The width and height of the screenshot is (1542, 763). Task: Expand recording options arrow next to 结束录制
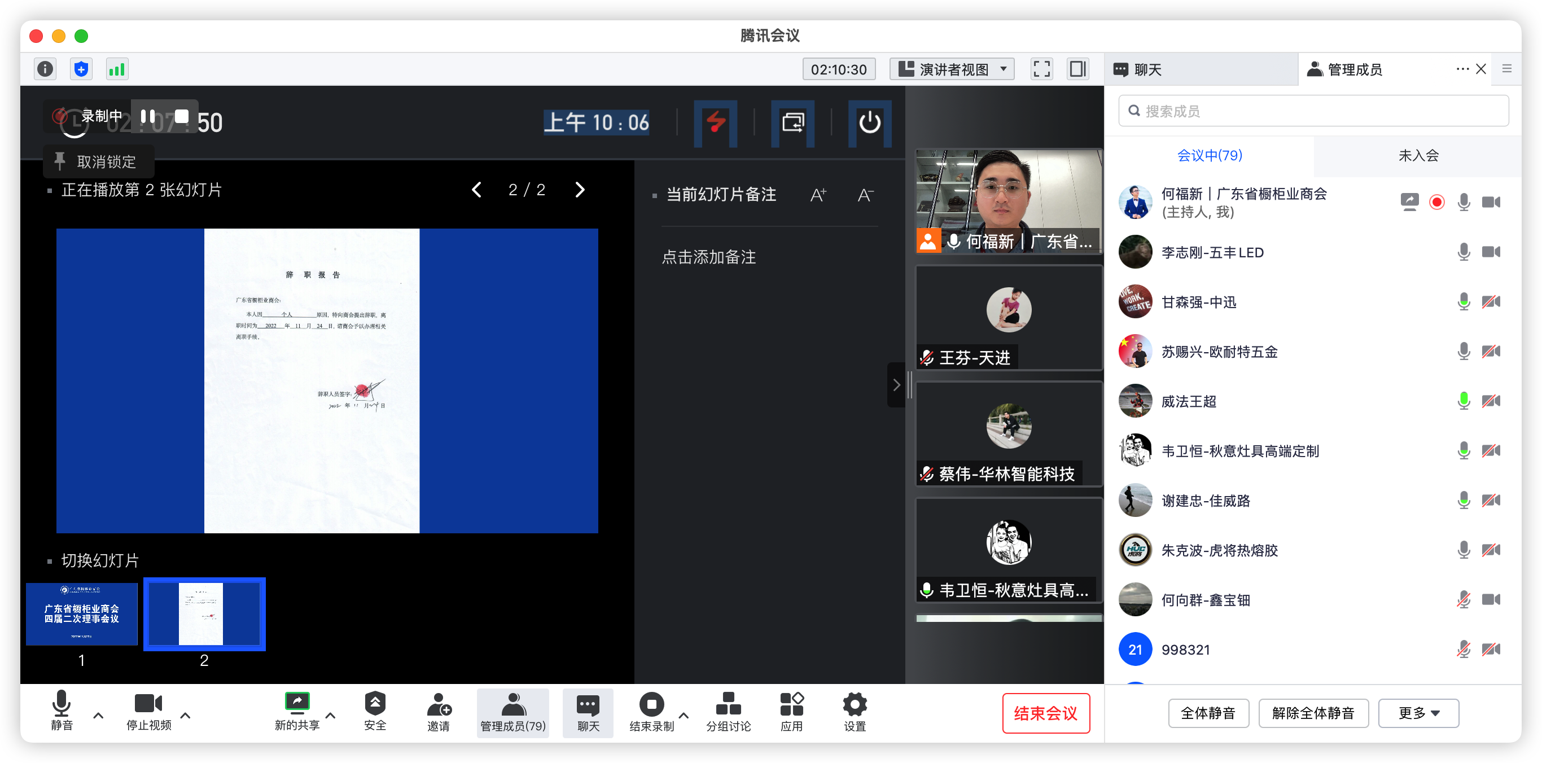(684, 716)
